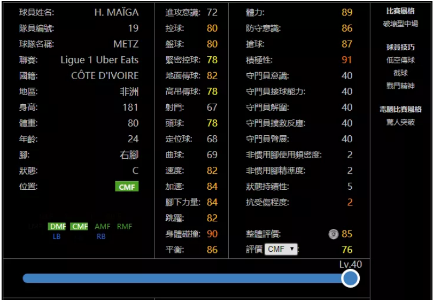
Task: Select RB on the position map
Action: (101, 237)
